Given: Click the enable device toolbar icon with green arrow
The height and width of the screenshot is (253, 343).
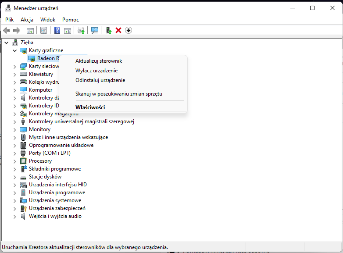Looking at the screenshot, I should (108, 30).
